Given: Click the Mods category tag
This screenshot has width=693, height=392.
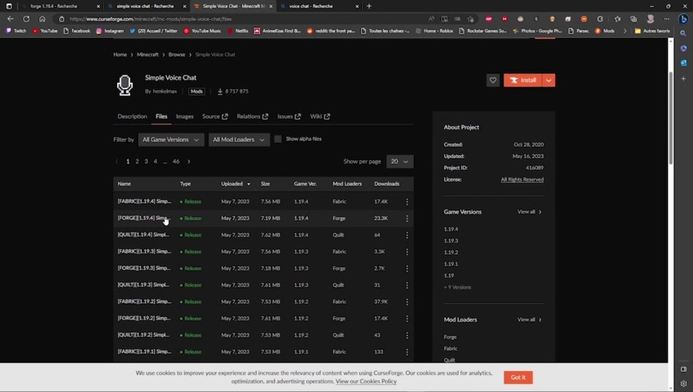Looking at the screenshot, I should 197,91.
